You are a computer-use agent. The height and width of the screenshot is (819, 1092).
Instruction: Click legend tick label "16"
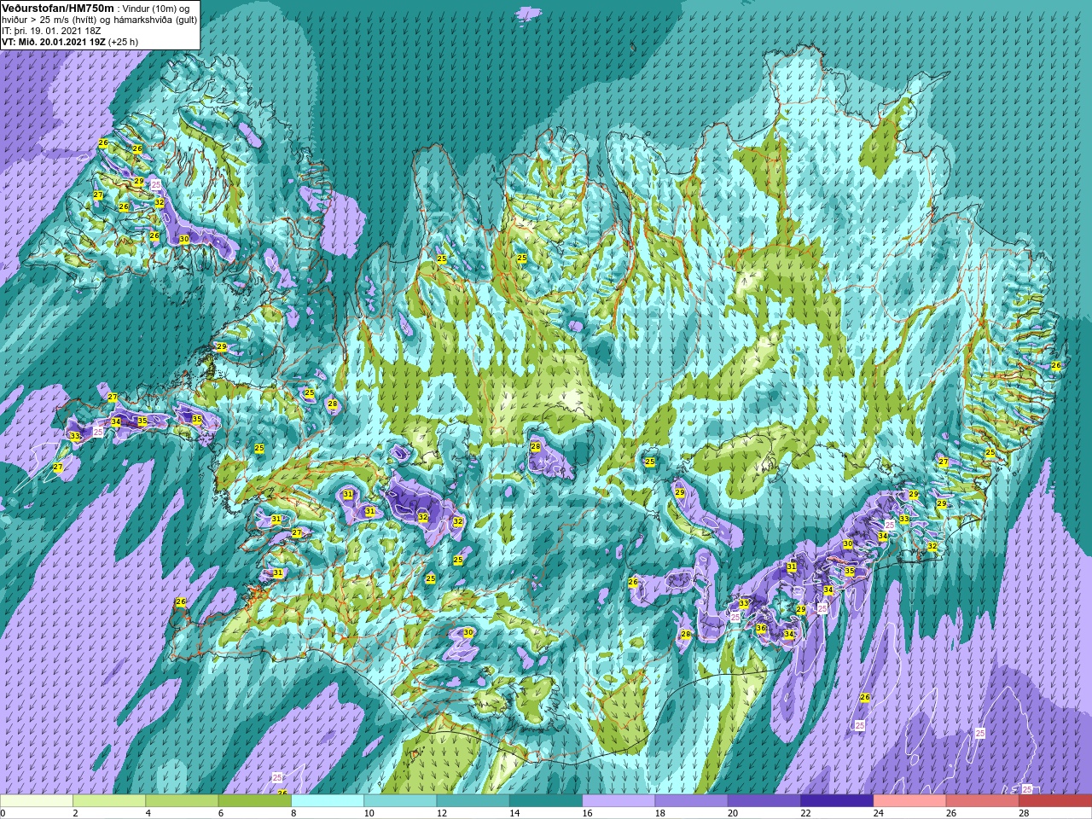[587, 813]
